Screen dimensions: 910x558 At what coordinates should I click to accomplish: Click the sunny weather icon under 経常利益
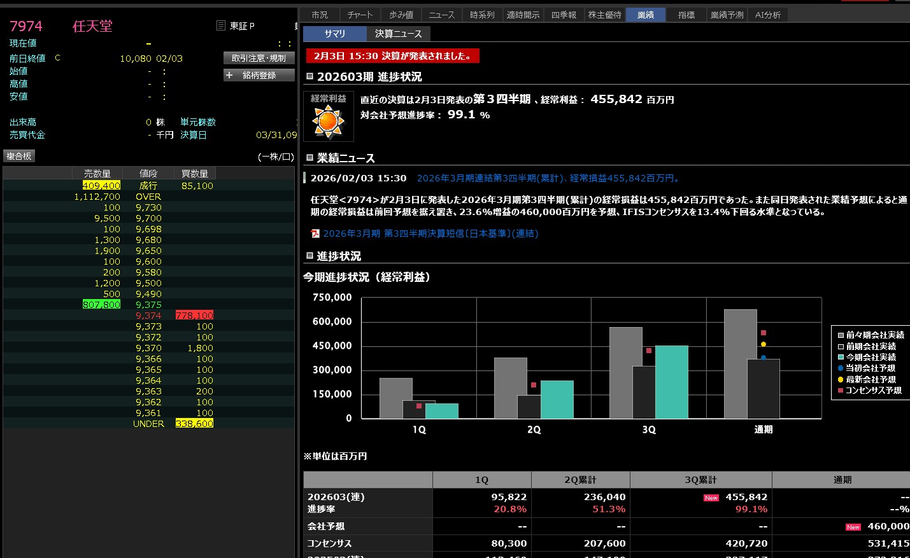tap(328, 122)
